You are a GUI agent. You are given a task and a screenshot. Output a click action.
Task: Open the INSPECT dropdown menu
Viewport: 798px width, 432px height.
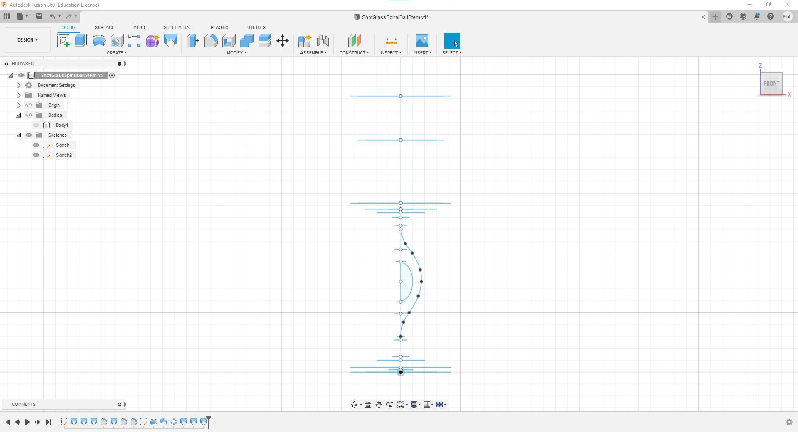(x=391, y=53)
